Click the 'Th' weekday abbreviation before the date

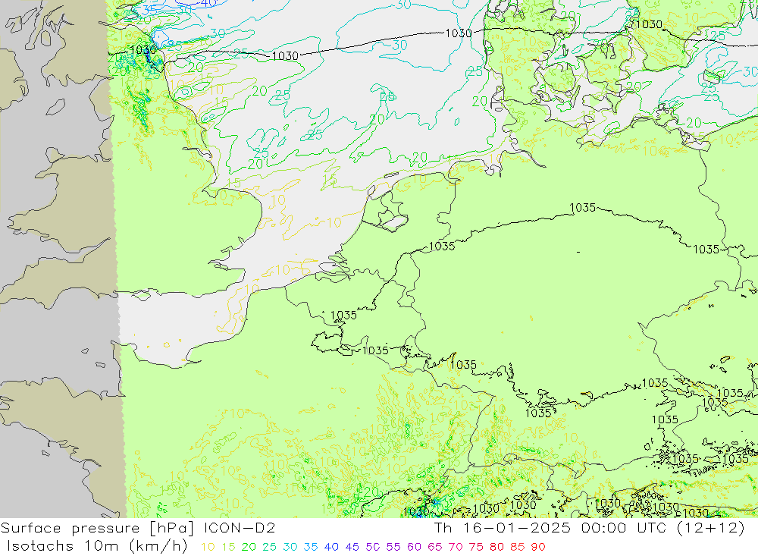[x=443, y=528]
